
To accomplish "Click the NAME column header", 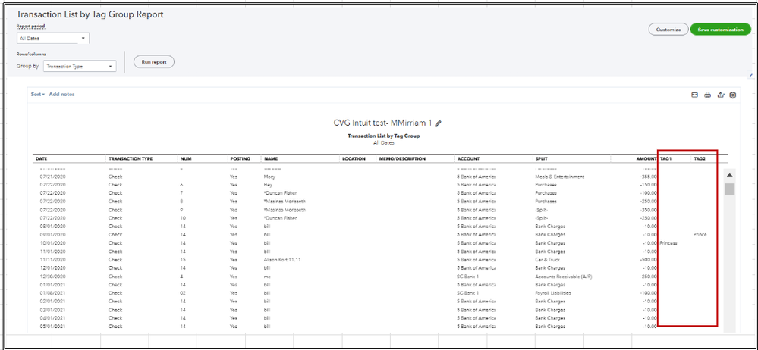I will point(269,159).
